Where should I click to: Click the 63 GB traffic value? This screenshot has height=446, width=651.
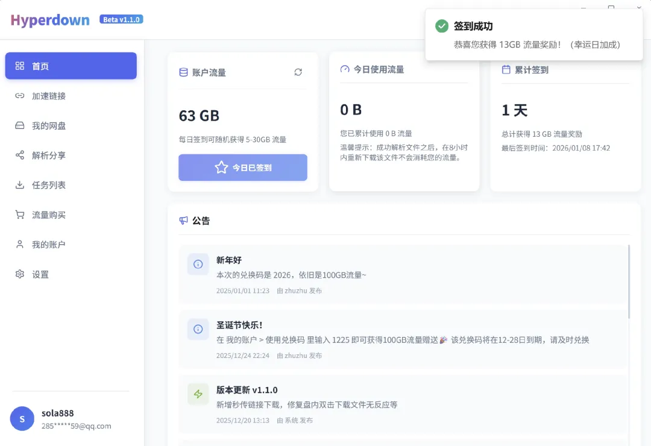pyautogui.click(x=199, y=116)
